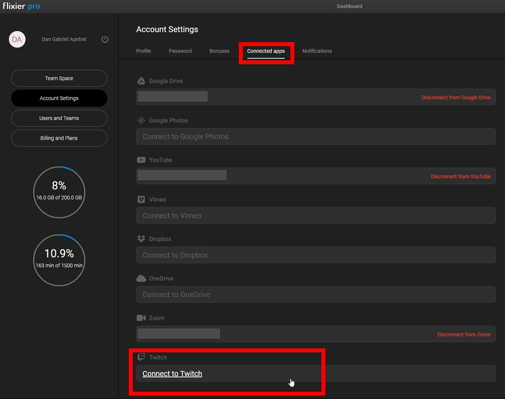
Task: Disconnect from YouTube
Action: pyautogui.click(x=461, y=177)
